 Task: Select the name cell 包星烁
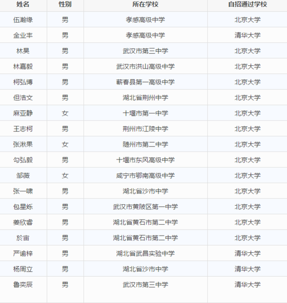click(23, 207)
